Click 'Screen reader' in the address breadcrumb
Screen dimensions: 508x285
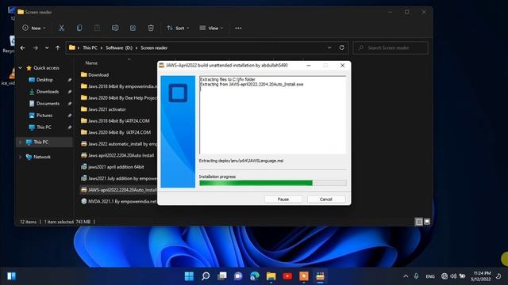(x=154, y=47)
